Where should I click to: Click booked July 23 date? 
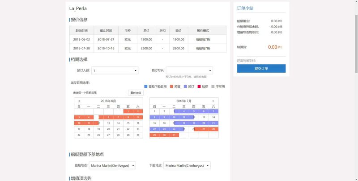164,129
